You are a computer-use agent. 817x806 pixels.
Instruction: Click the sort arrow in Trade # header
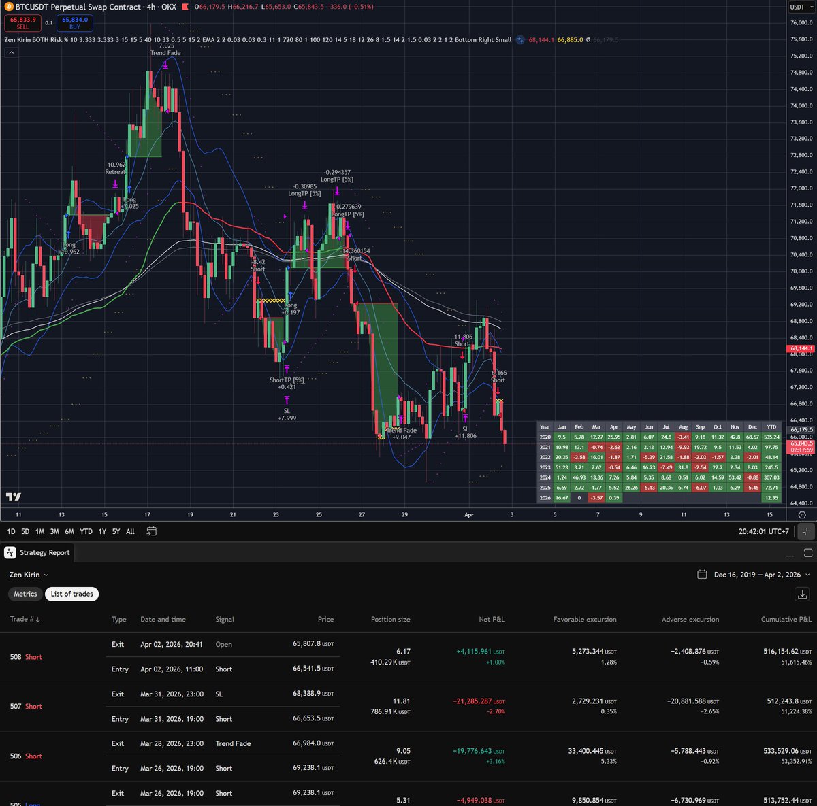[x=37, y=620]
